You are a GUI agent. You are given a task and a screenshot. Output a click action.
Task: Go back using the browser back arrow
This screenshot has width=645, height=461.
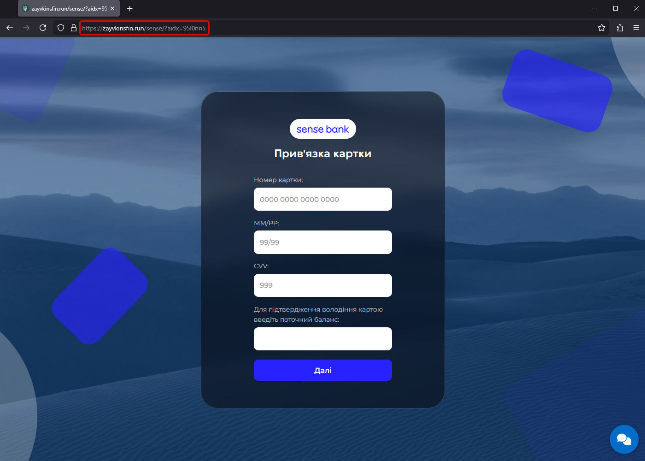coord(10,28)
